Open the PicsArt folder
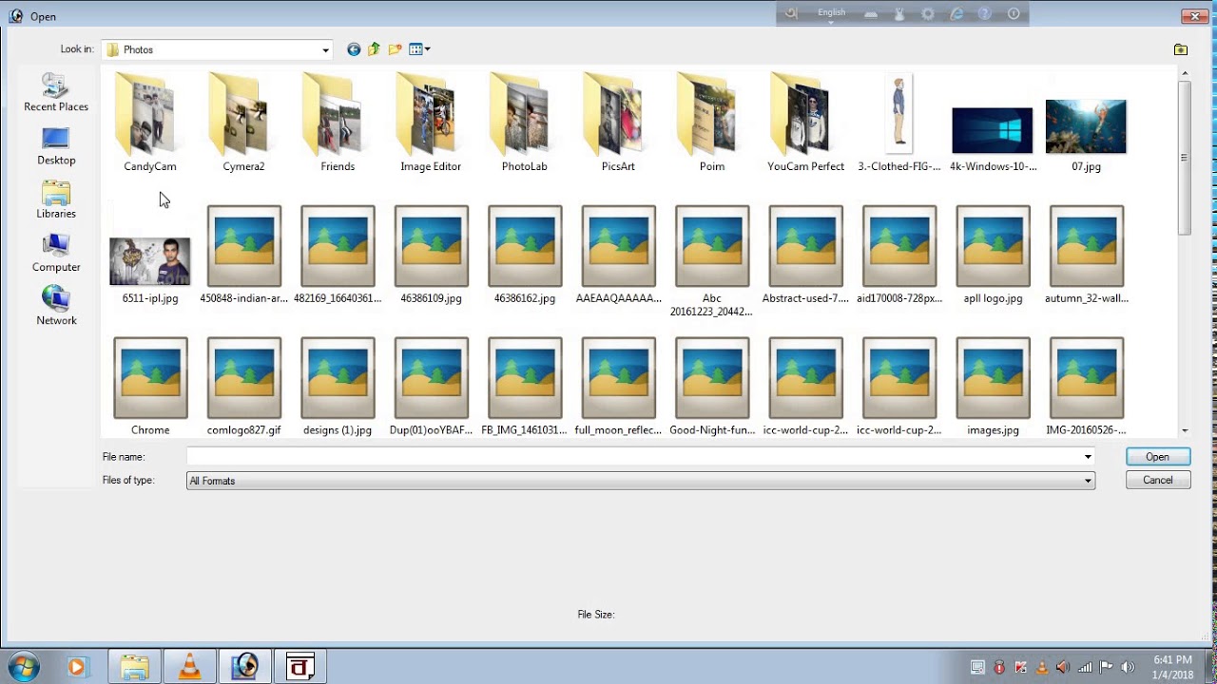 [x=618, y=123]
